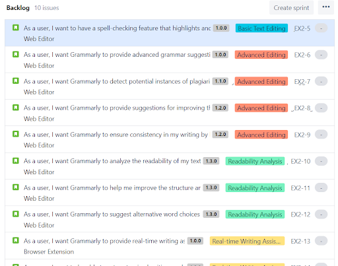Open issue key link EX2-8
Screen dimensions: 338x266
pos(302,108)
